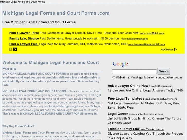This screenshot has height=140, width=187.
Task: Open Free Legal Templates ad
Action: (x=125, y=99)
